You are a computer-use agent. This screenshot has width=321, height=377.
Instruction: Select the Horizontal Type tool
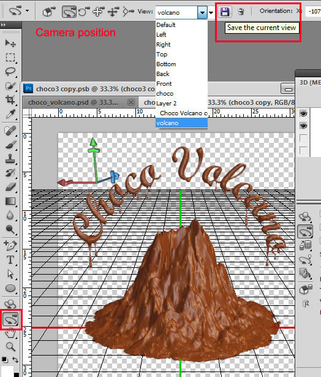[10, 260]
